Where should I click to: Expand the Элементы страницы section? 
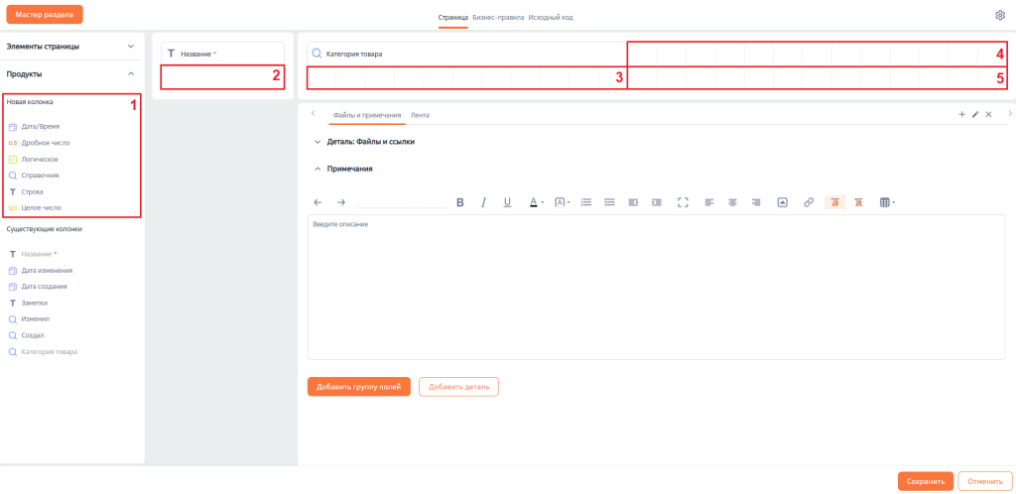tap(130, 46)
